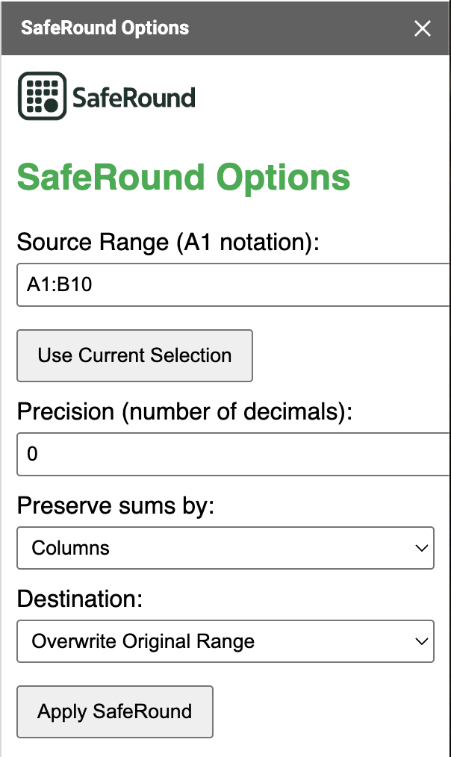Click the word 'Precision' in the label
451x757 pixels.
pos(66,412)
